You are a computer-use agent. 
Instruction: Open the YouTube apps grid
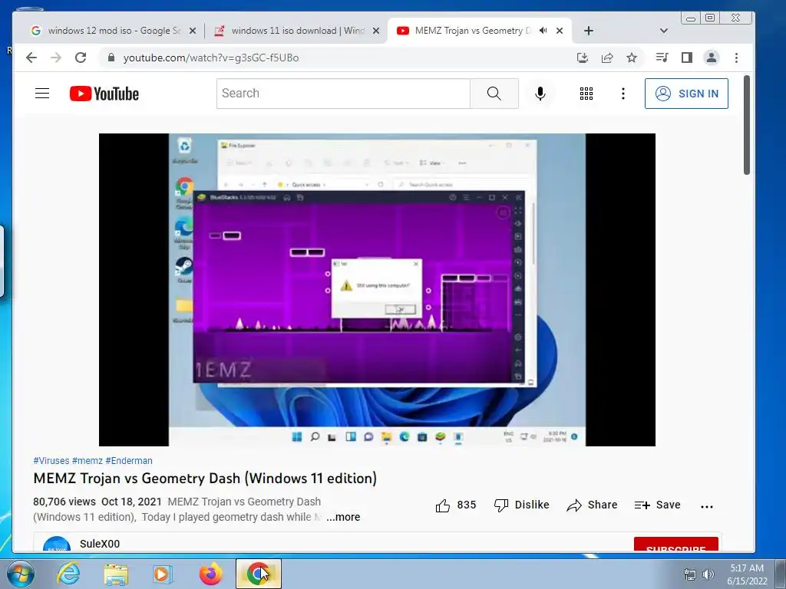pos(586,93)
